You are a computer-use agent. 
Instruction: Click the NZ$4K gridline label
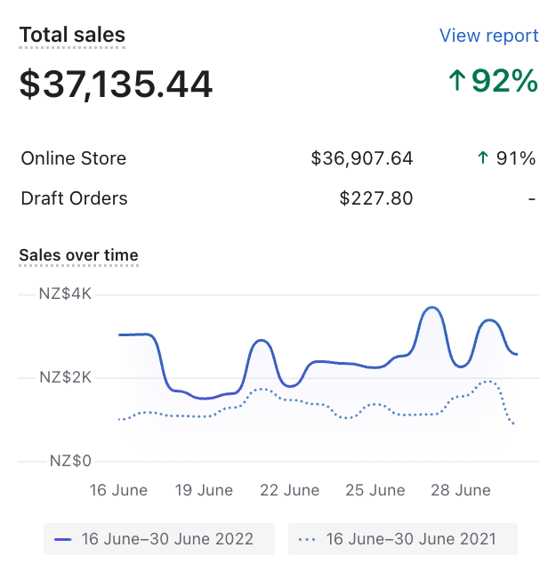[65, 294]
